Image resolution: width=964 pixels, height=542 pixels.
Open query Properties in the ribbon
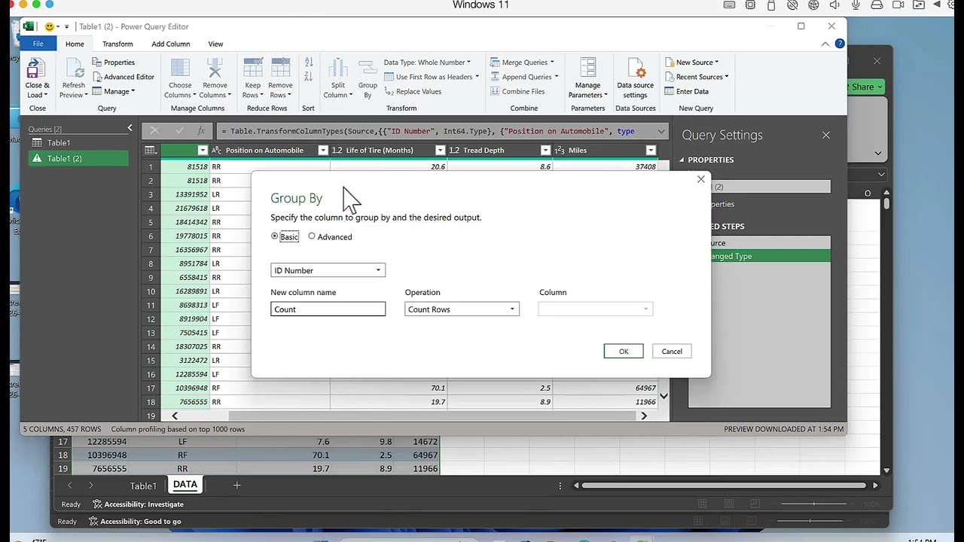(114, 62)
